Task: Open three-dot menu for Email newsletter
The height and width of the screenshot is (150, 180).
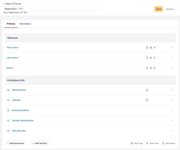Action: 172,110
